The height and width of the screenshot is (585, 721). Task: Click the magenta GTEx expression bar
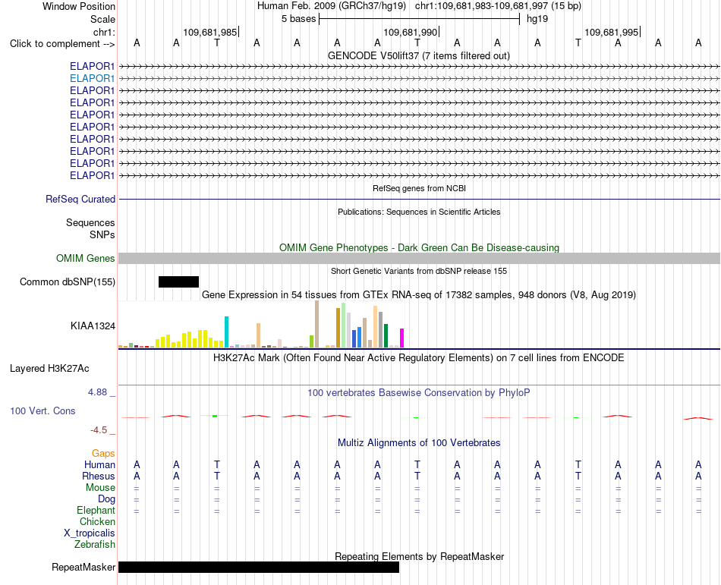click(402, 338)
